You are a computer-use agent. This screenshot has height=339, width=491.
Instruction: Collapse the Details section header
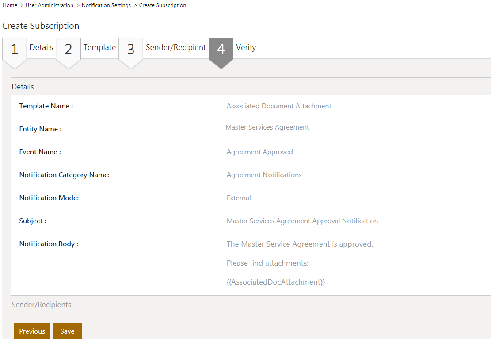23,87
